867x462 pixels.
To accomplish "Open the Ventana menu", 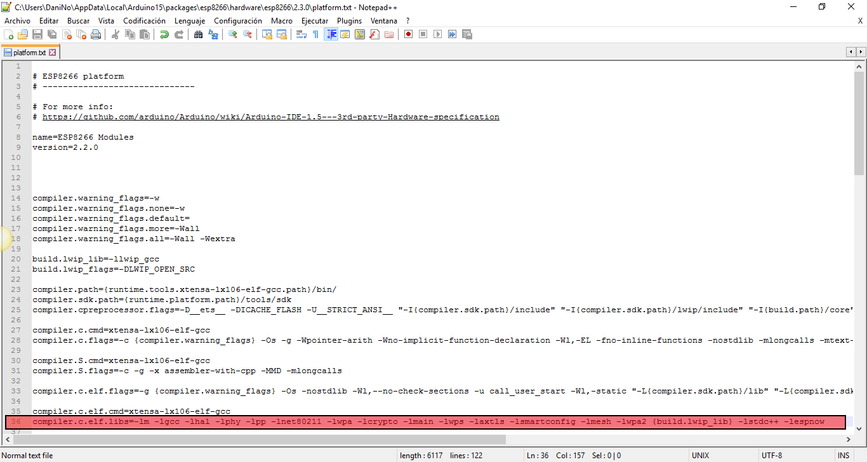I will tap(384, 21).
